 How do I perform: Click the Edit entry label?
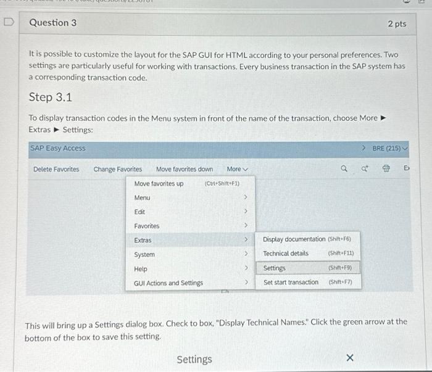tap(139, 212)
